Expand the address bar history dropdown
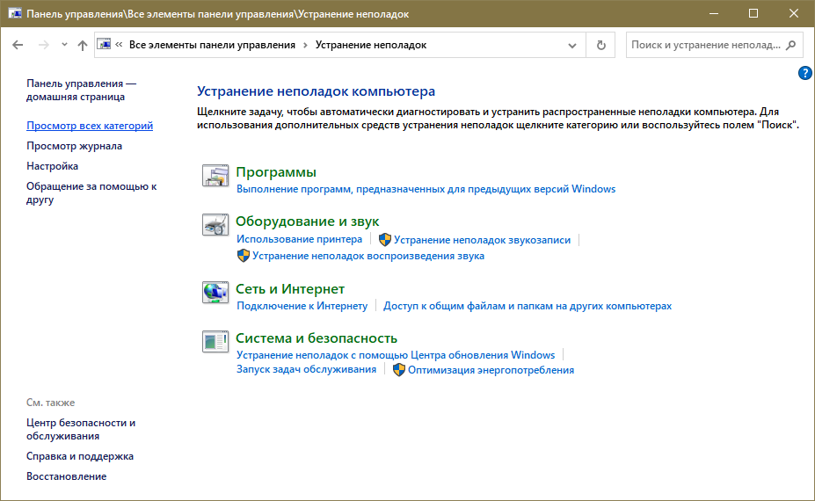The height and width of the screenshot is (501, 815). pyautogui.click(x=572, y=45)
